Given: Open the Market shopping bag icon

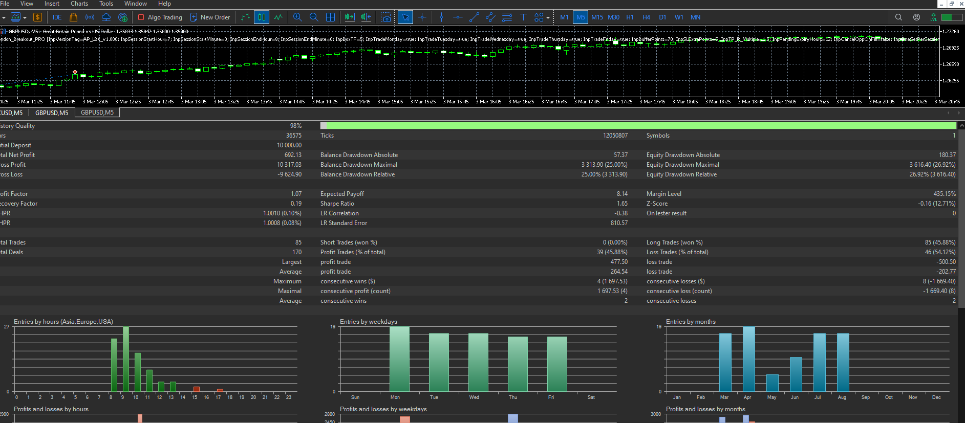Looking at the screenshot, I should [73, 17].
